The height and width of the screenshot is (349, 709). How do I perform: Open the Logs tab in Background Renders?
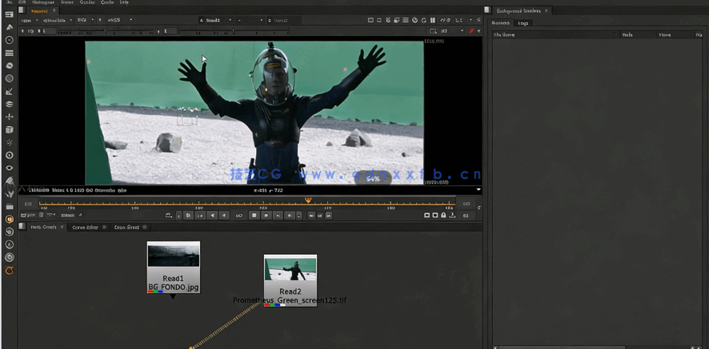tap(523, 23)
